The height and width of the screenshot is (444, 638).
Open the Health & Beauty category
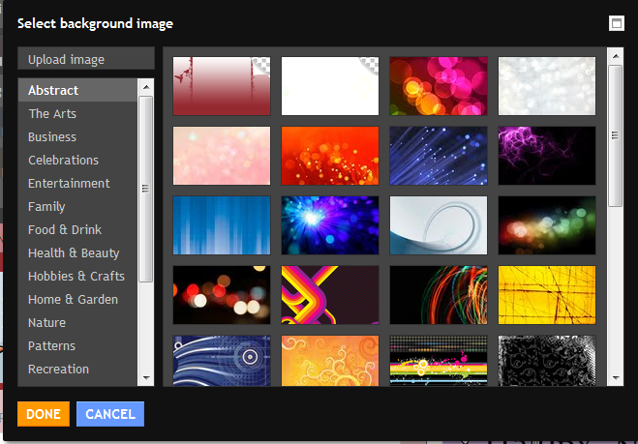[x=77, y=252]
